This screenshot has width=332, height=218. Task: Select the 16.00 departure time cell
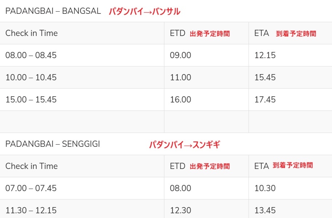pyautogui.click(x=180, y=100)
